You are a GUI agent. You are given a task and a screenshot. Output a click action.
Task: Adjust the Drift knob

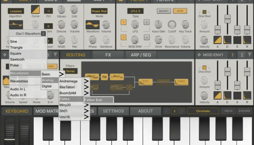(74, 10)
